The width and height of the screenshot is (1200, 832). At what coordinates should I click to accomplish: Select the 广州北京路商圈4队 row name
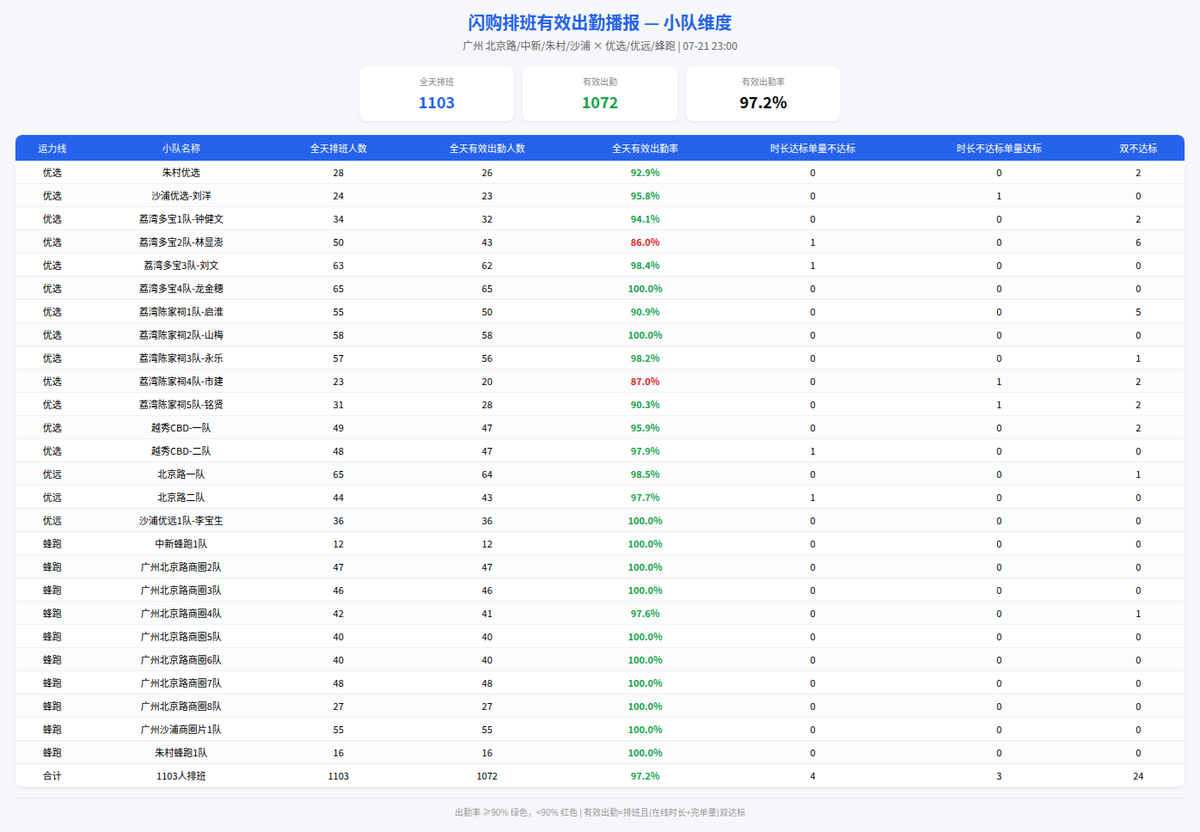(x=181, y=614)
